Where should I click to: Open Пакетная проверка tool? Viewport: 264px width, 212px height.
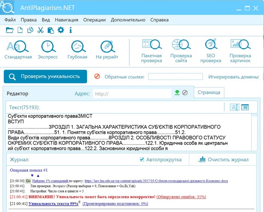tap(152, 51)
